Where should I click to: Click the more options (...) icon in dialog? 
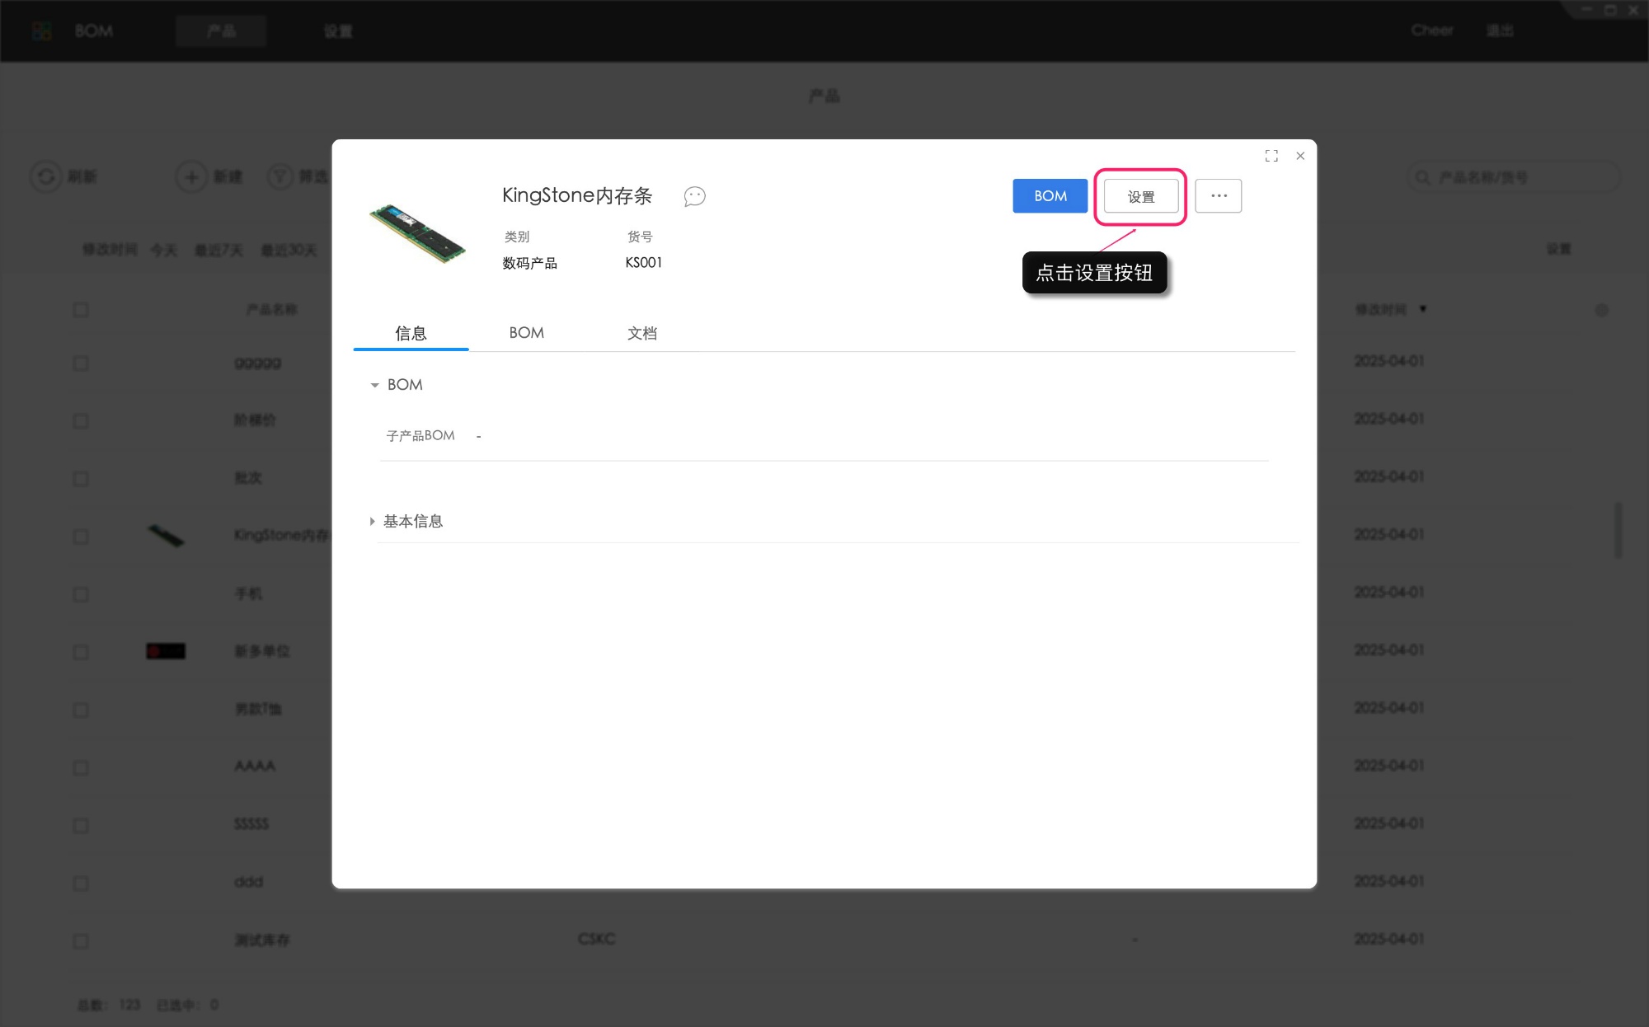click(x=1219, y=195)
